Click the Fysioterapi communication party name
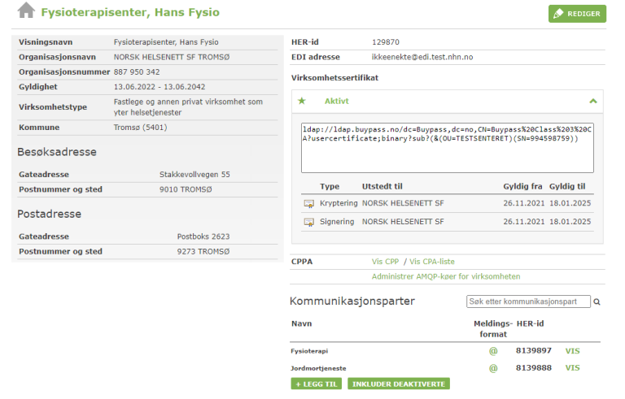 coord(310,351)
